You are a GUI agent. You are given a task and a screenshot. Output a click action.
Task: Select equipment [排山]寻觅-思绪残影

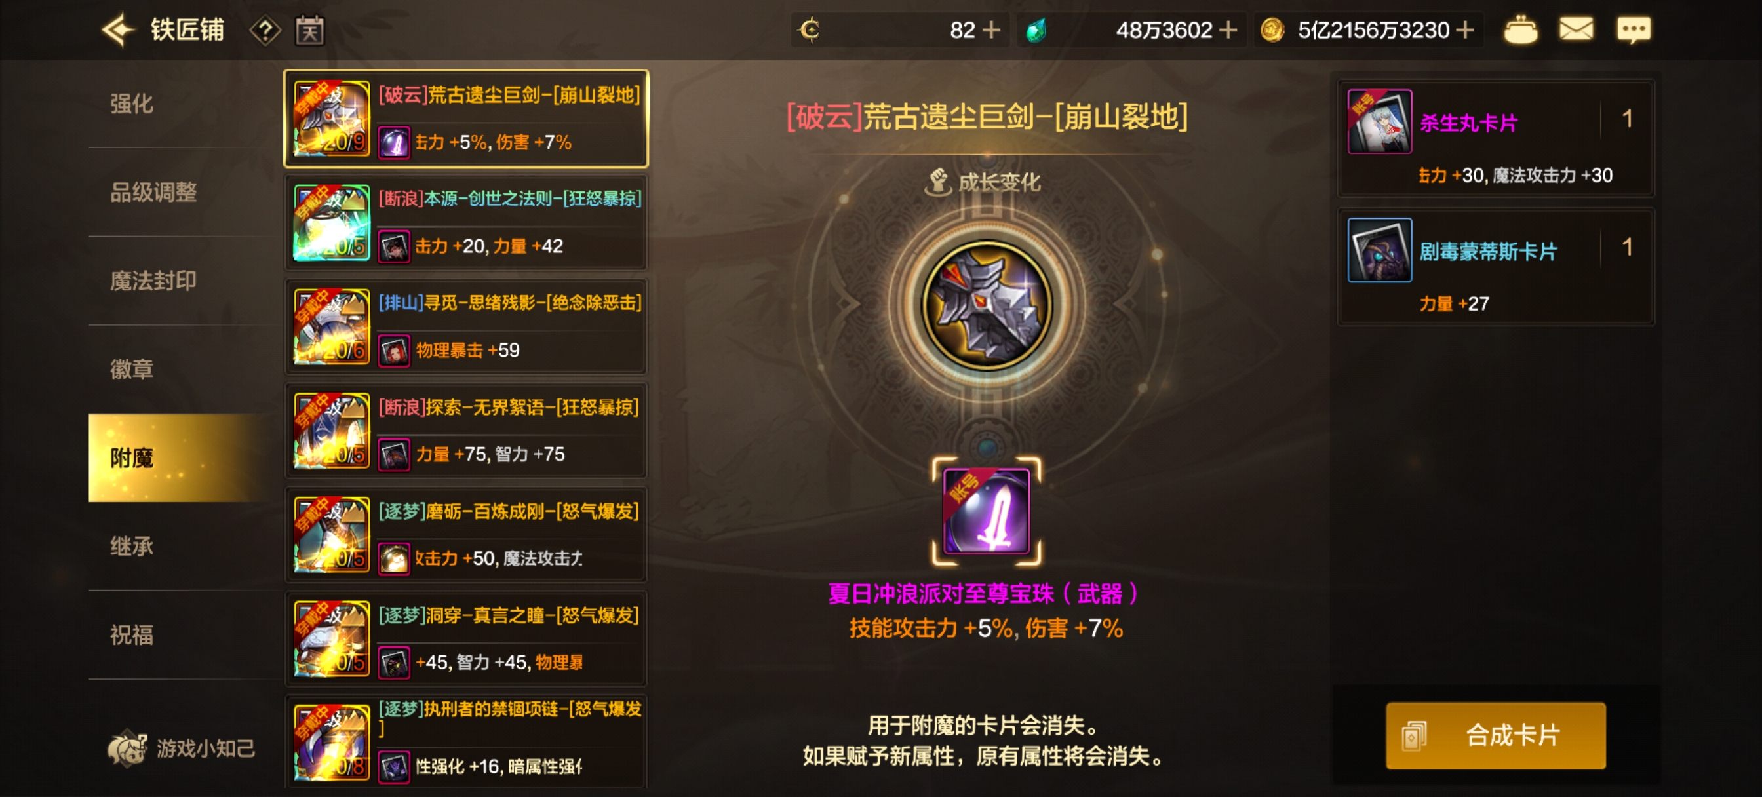466,327
